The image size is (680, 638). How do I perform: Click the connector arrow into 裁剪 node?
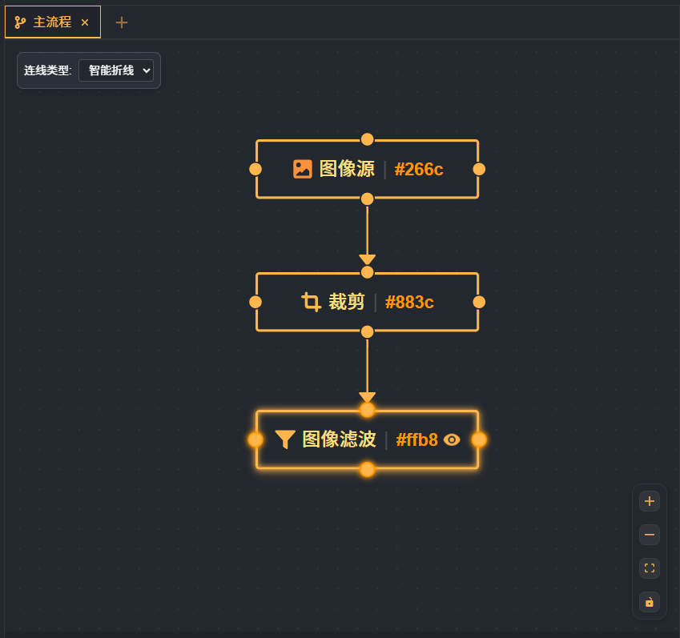tap(367, 259)
